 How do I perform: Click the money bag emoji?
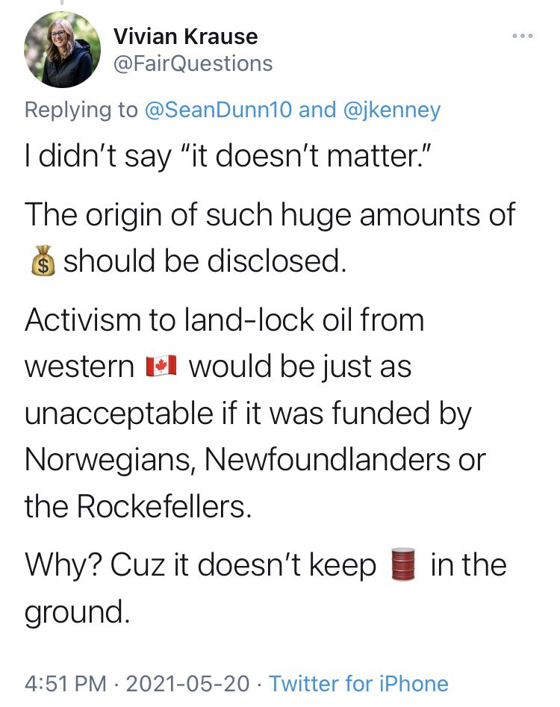pyautogui.click(x=43, y=261)
